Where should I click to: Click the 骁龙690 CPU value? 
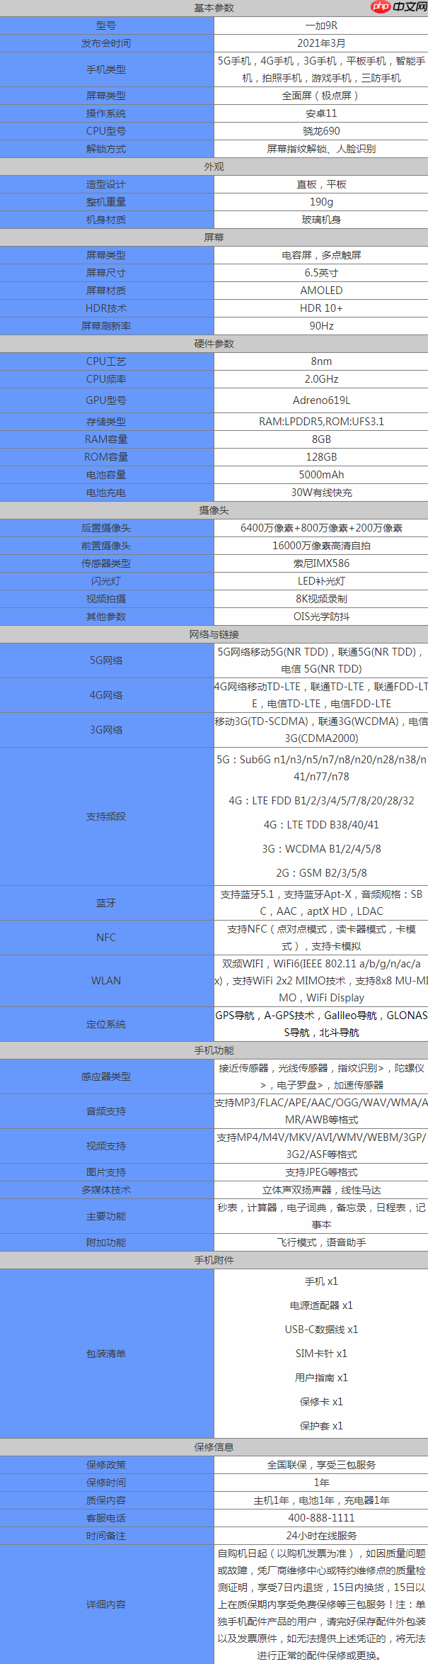pyautogui.click(x=321, y=131)
